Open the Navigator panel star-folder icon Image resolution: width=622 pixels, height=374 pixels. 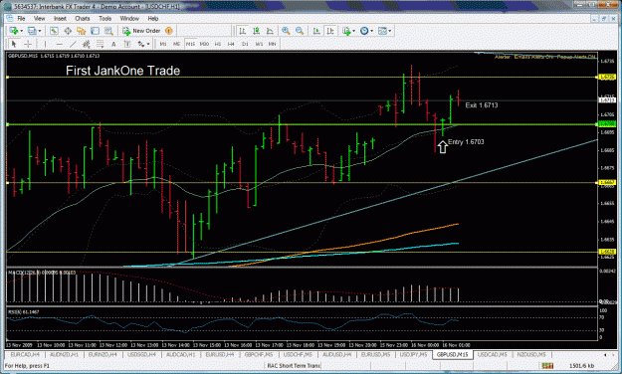click(82, 31)
